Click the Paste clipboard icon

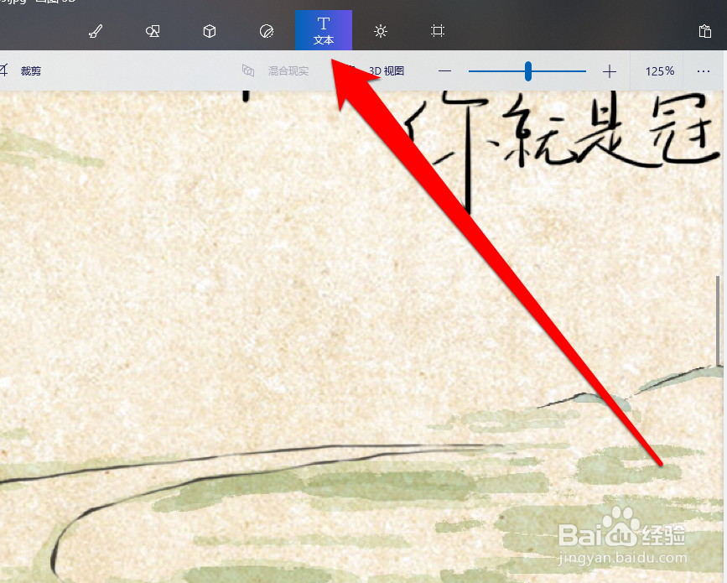point(704,31)
